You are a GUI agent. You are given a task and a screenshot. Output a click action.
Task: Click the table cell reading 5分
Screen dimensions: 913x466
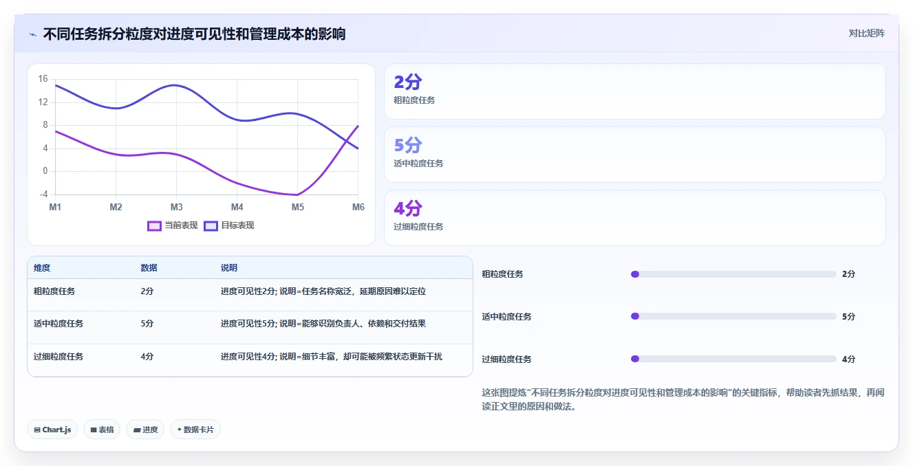pos(147,324)
